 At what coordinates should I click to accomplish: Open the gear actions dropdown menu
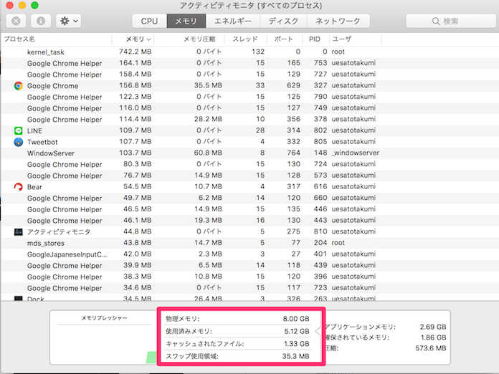(x=68, y=21)
